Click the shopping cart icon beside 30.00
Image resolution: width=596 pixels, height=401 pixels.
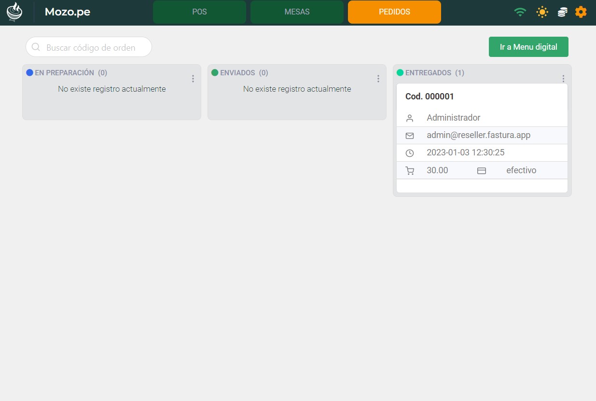pyautogui.click(x=410, y=170)
